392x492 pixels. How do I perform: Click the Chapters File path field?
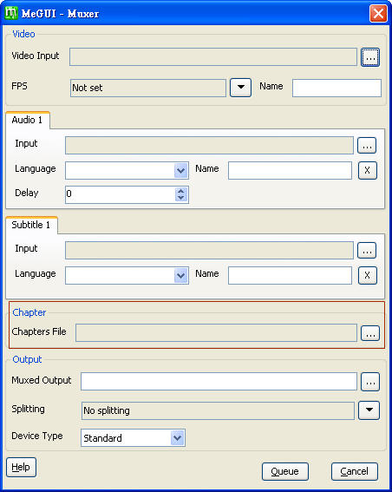(x=216, y=333)
